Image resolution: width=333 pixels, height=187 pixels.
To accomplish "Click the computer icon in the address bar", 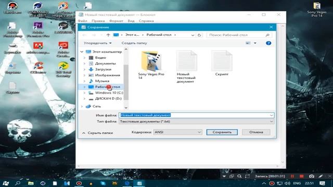I will coord(116,35).
